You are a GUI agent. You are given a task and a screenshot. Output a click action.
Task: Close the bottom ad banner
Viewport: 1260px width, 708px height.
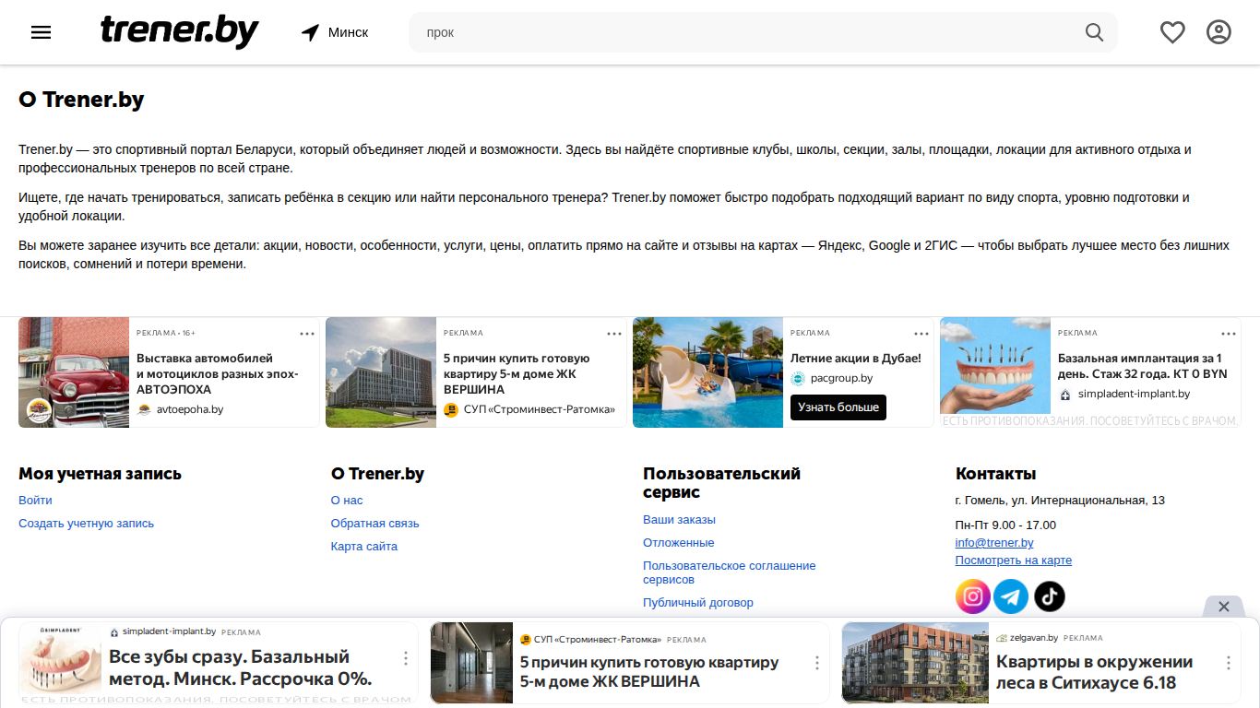pos(1224,607)
